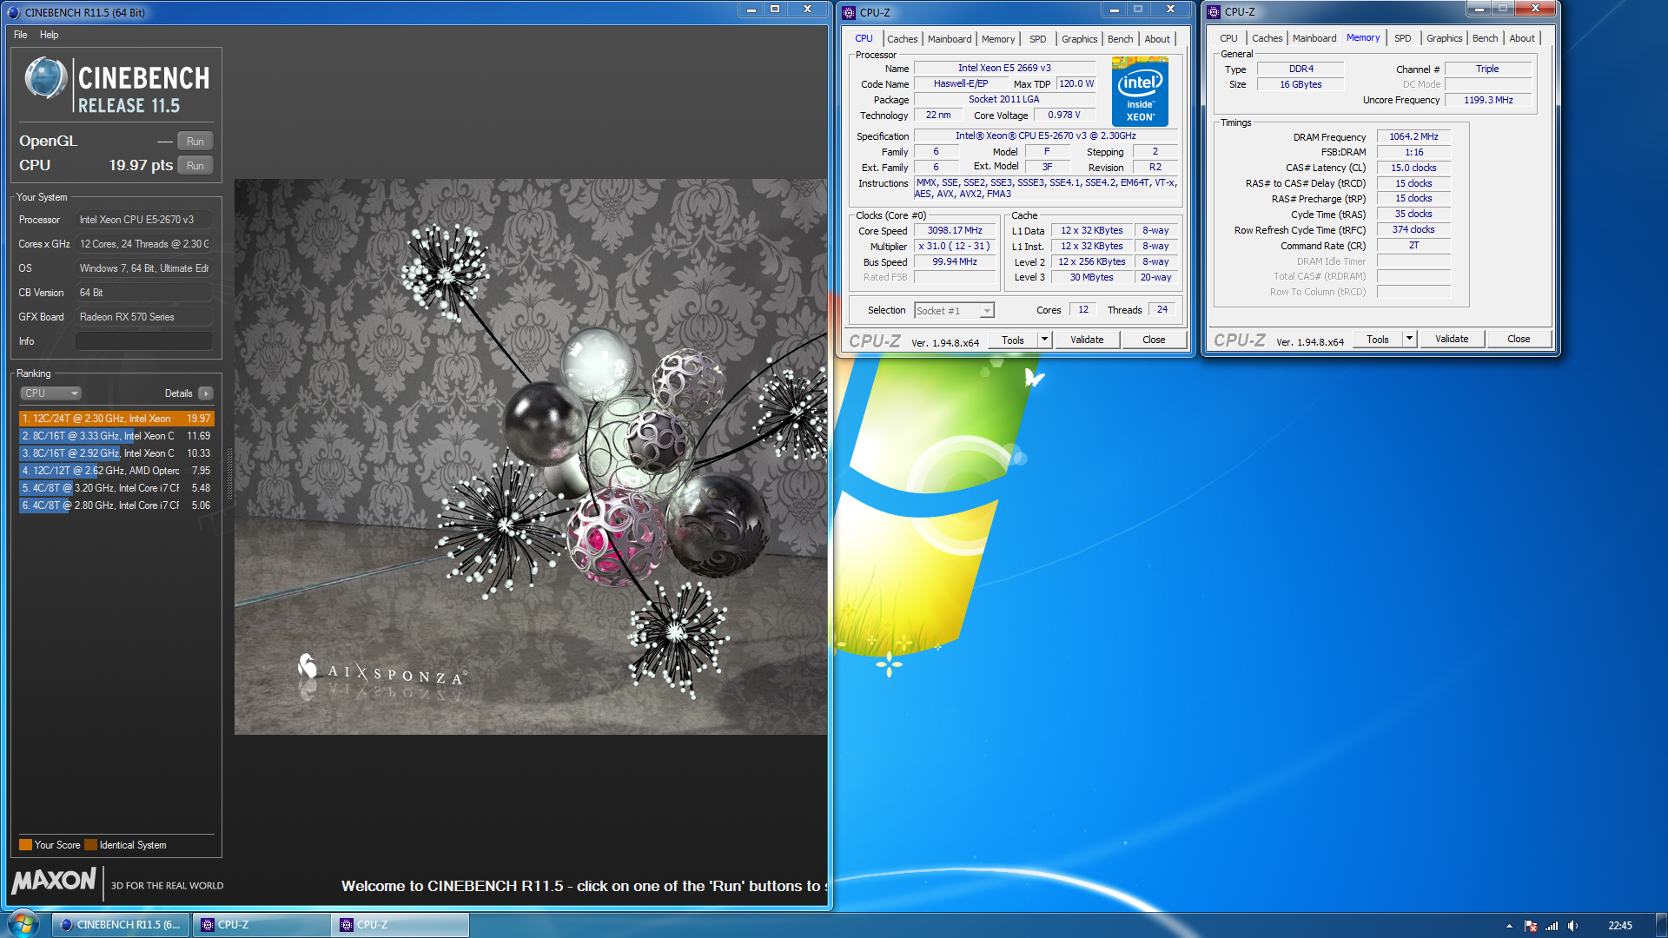Expand Tools dropdown arrow in left CPU-Z window

(x=1045, y=340)
